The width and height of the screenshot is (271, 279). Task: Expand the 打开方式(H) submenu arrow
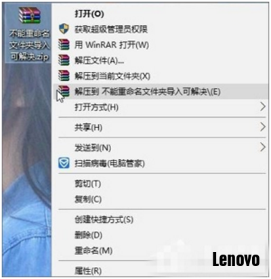tap(263, 107)
